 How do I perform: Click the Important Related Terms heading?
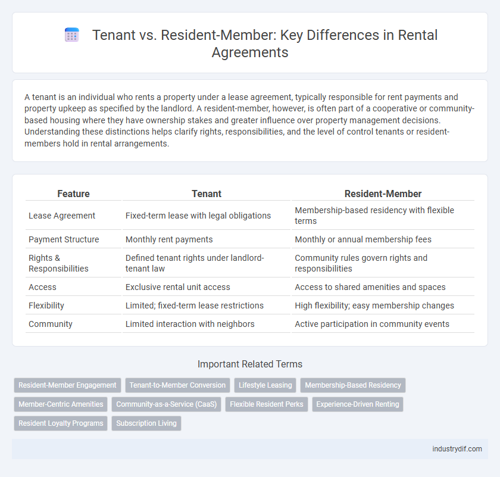point(249,364)
